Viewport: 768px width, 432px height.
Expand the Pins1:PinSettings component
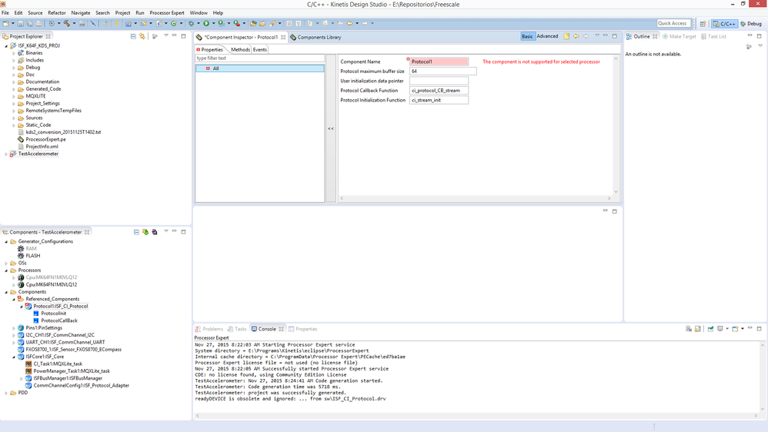(x=14, y=328)
